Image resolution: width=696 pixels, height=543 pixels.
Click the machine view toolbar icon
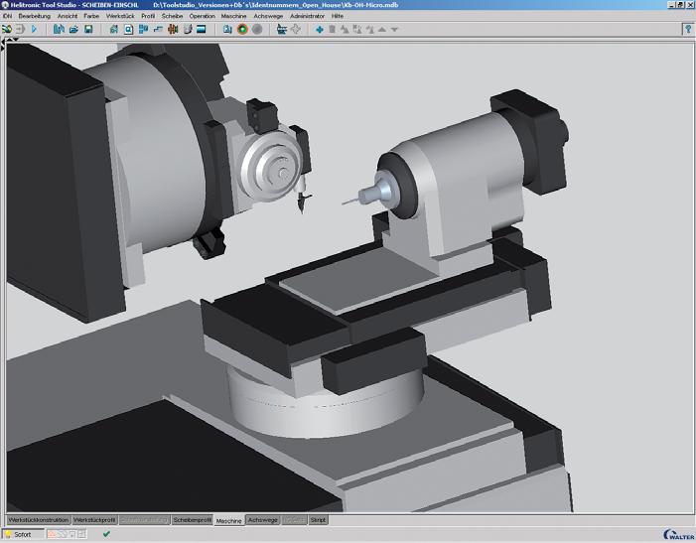281,29
